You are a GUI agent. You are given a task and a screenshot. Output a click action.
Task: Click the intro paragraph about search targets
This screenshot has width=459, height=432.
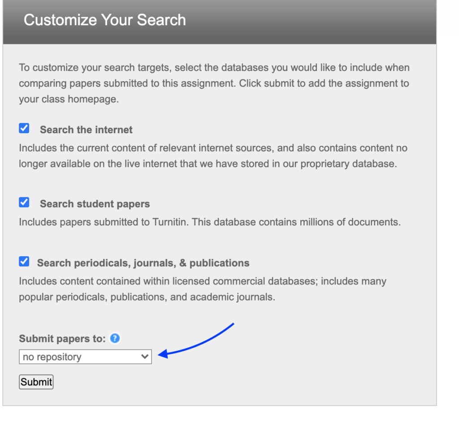(x=214, y=83)
